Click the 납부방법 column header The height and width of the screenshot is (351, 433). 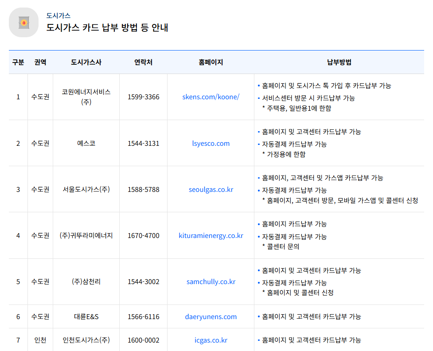[339, 62]
